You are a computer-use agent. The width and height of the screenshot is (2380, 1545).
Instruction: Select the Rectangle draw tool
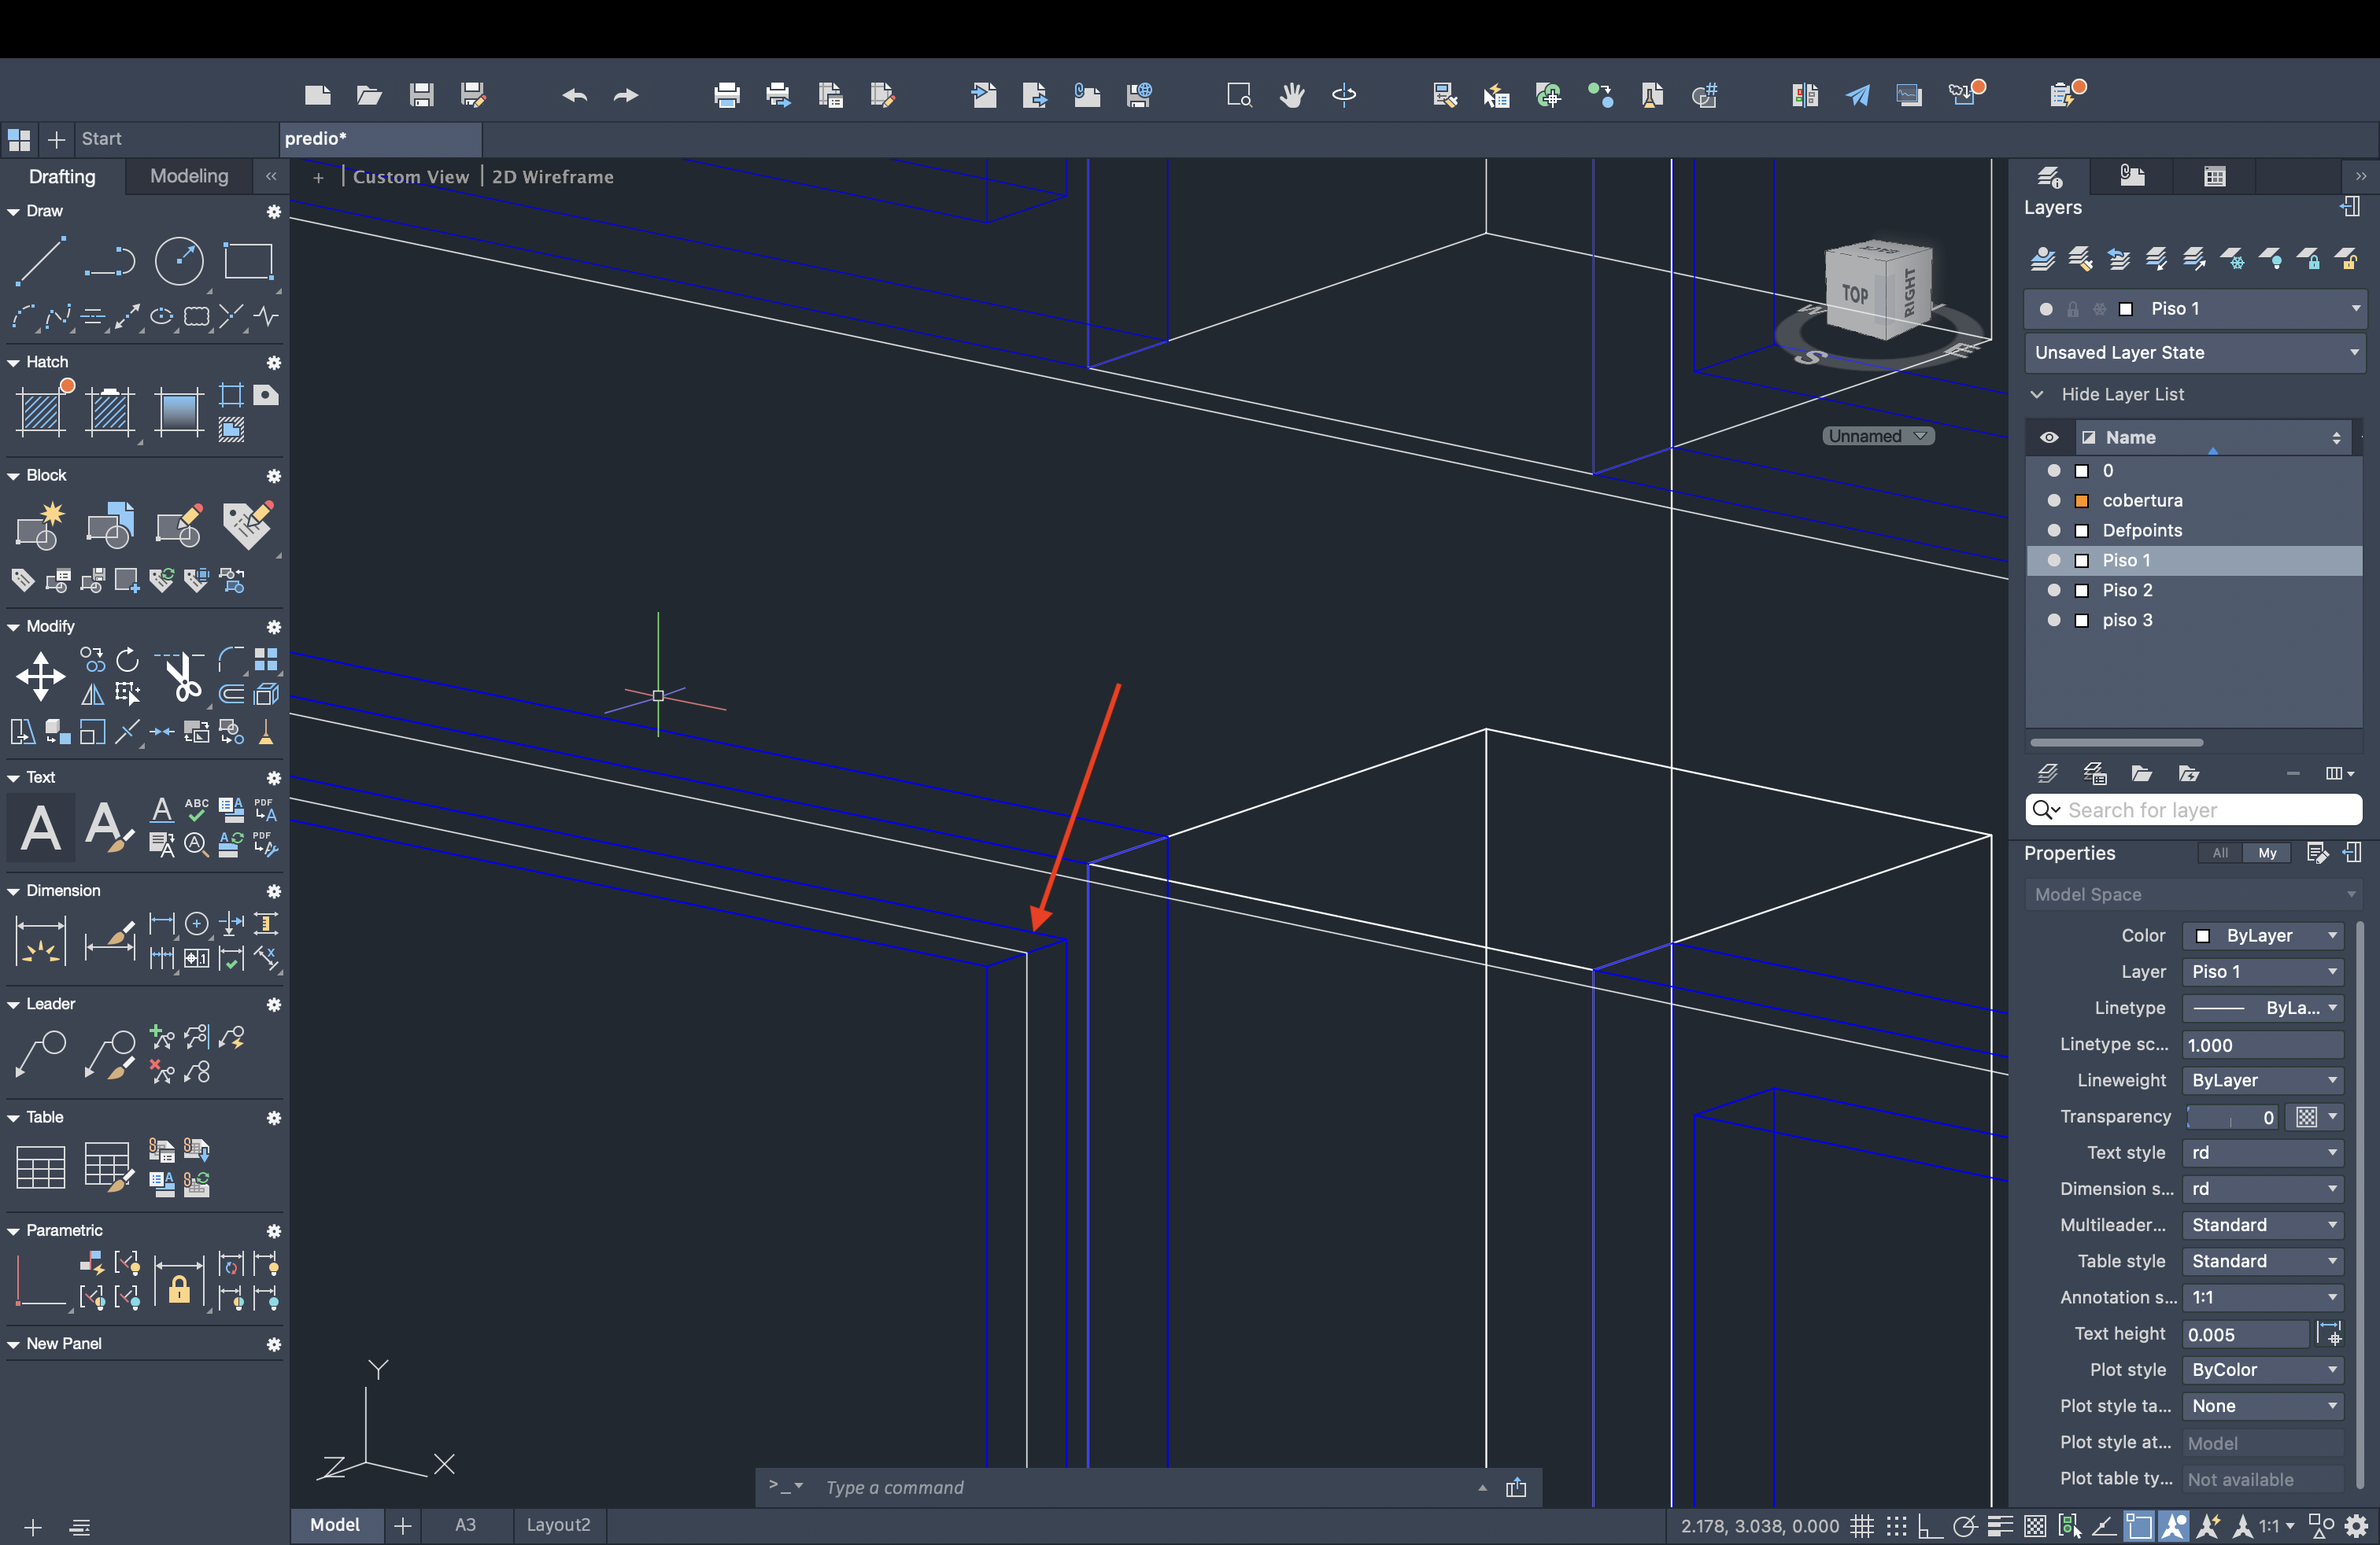[x=248, y=262]
